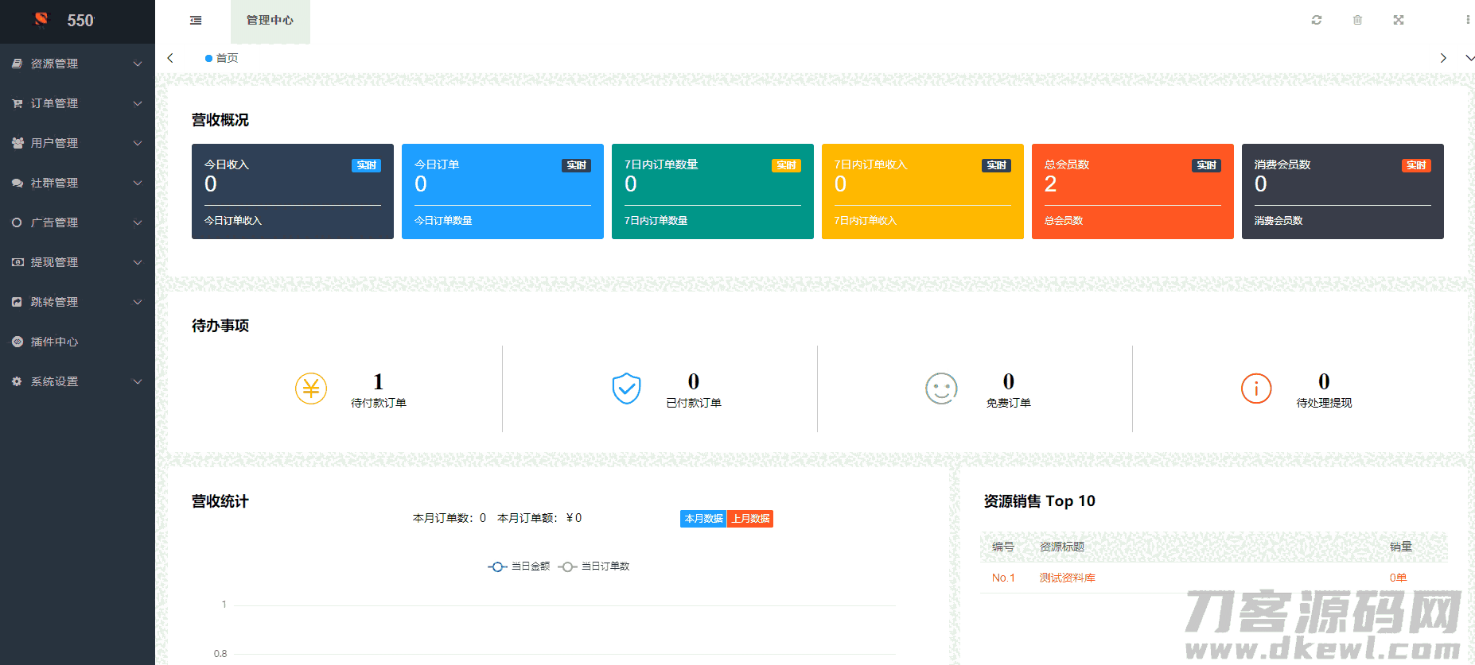Click the shield checkmark paid orders icon

coord(626,389)
